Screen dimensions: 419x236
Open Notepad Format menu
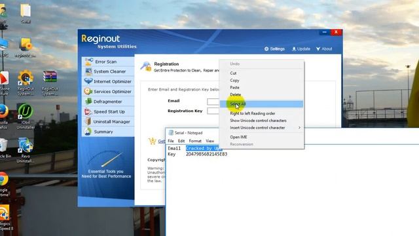click(195, 141)
